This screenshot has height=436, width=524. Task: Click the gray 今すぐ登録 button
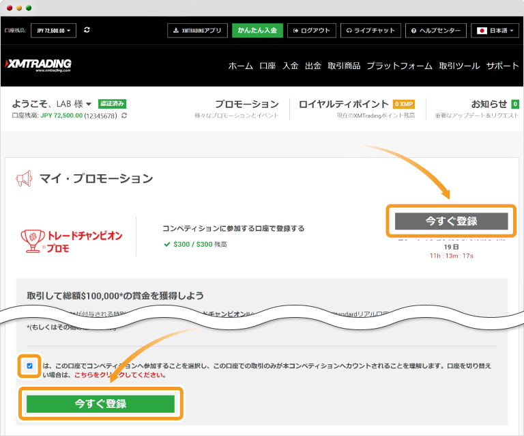click(x=451, y=221)
